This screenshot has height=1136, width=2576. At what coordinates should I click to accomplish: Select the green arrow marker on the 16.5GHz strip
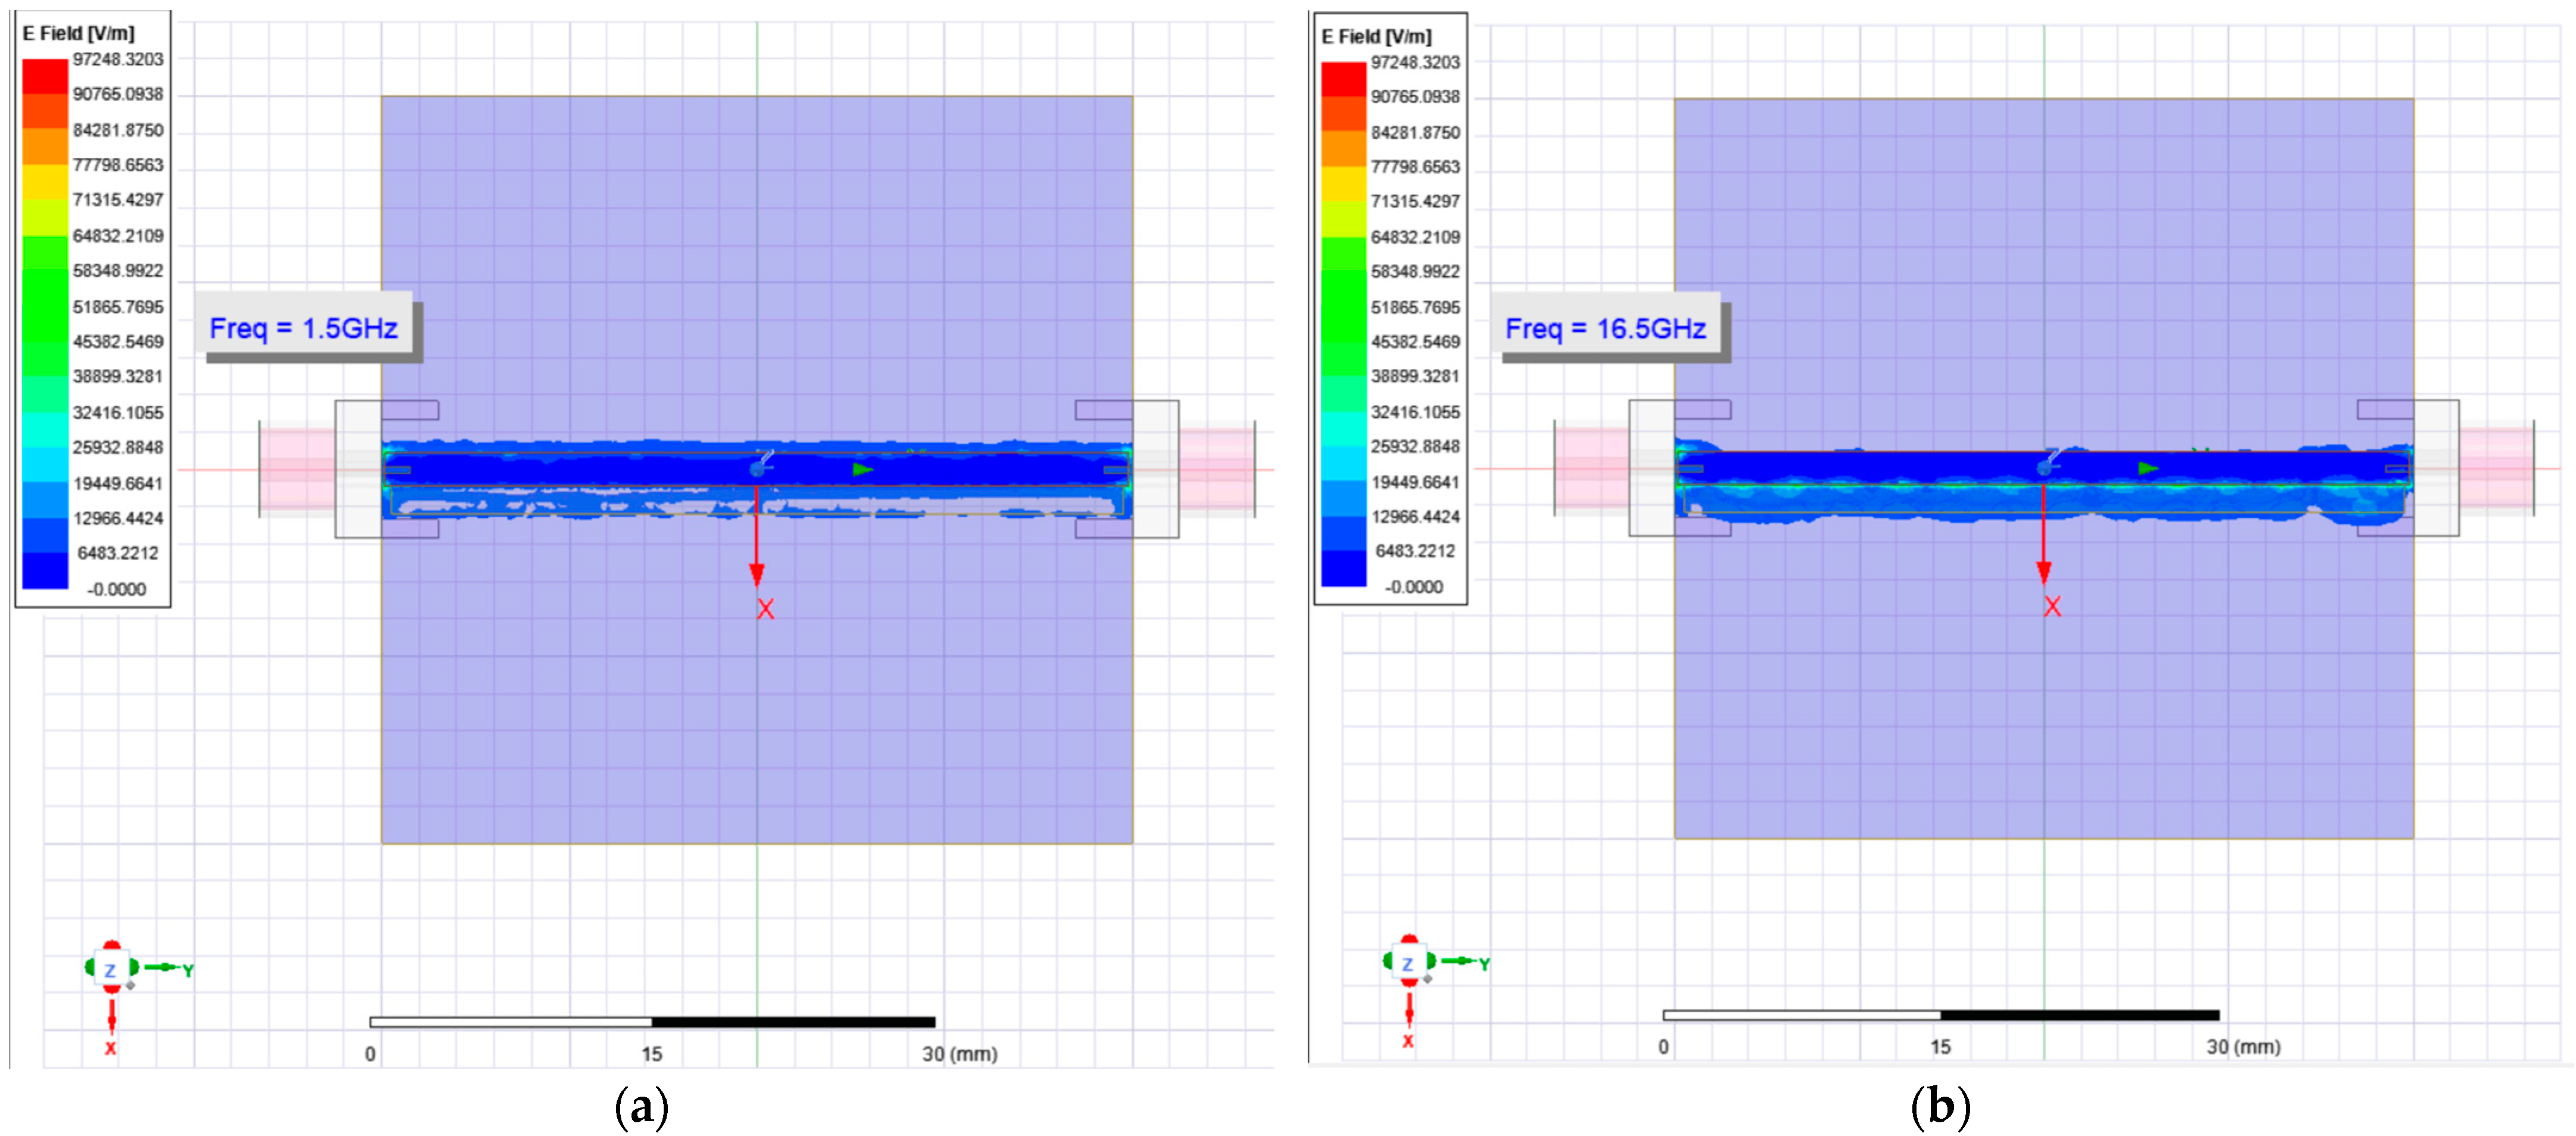coord(2147,468)
